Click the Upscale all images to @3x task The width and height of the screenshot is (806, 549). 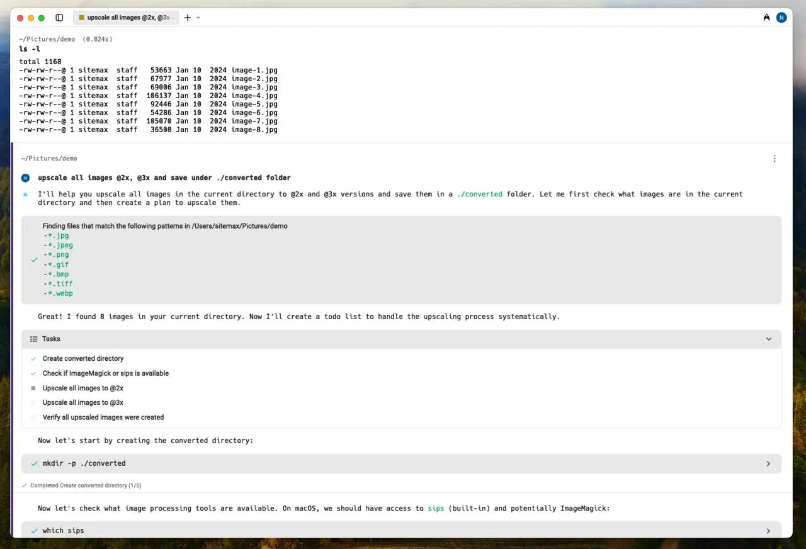[82, 403]
